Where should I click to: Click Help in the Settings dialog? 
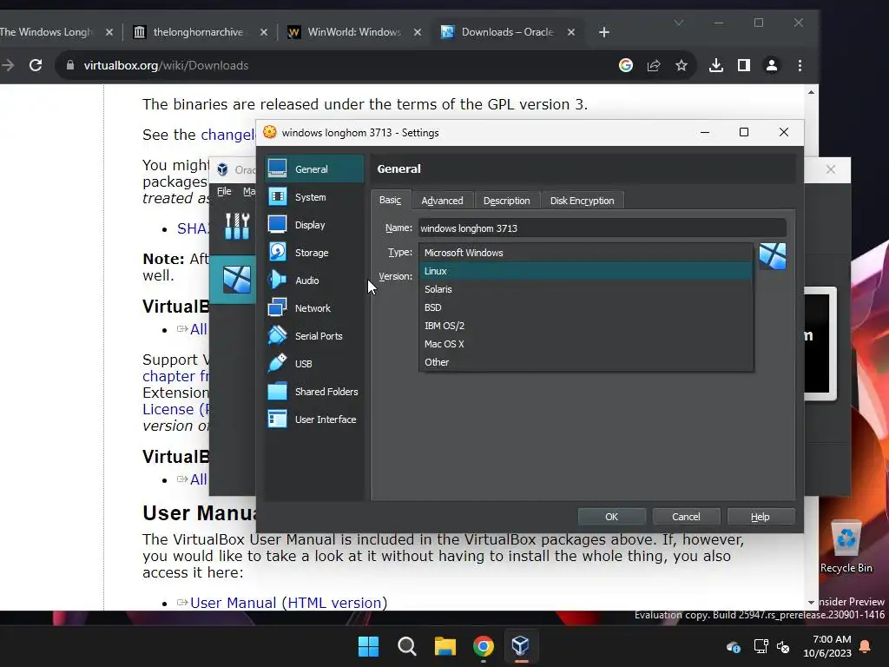[761, 517]
